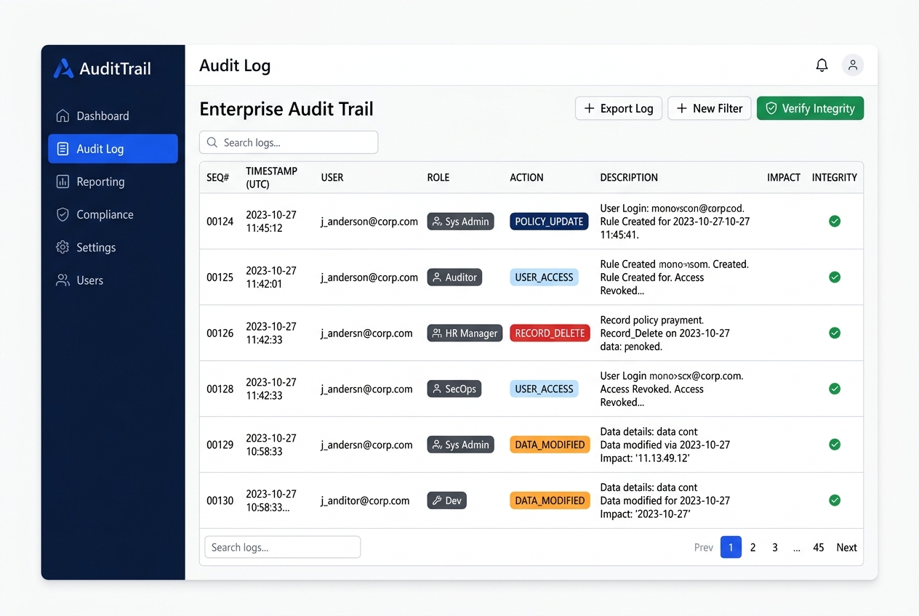
Task: Click sequence number 00130
Action: click(220, 500)
